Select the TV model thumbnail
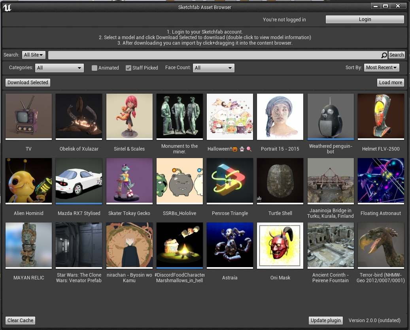This screenshot has height=330, width=410. [29, 117]
